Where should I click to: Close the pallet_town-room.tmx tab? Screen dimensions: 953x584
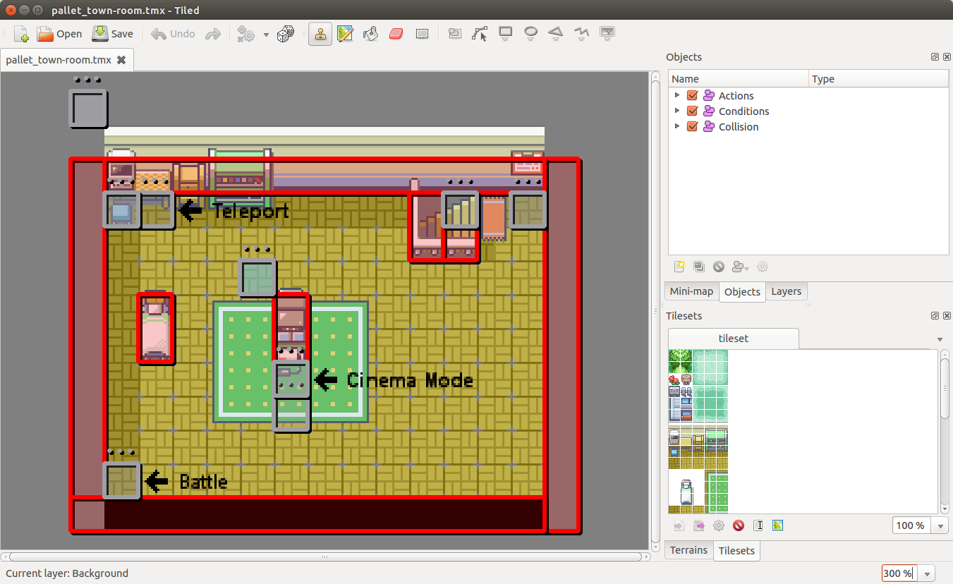pos(121,60)
